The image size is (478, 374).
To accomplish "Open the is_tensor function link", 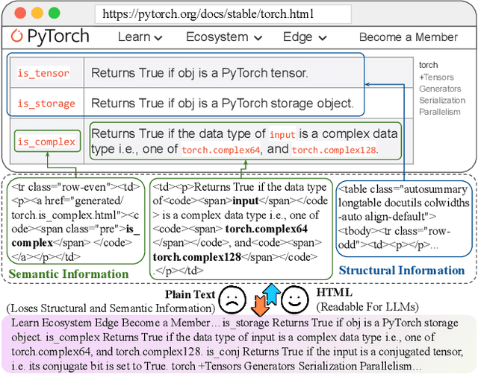I will click(x=43, y=73).
